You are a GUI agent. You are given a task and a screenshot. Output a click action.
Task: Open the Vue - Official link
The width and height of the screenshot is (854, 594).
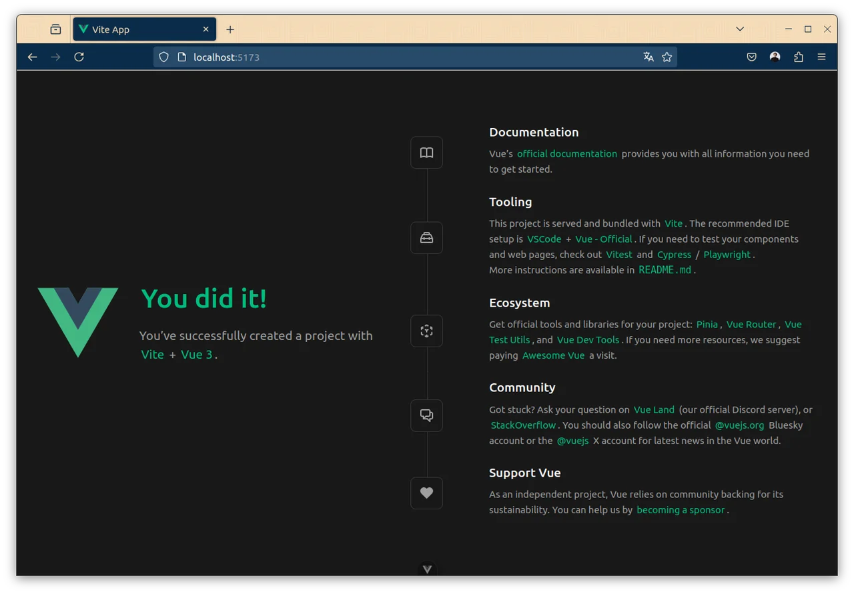point(603,239)
